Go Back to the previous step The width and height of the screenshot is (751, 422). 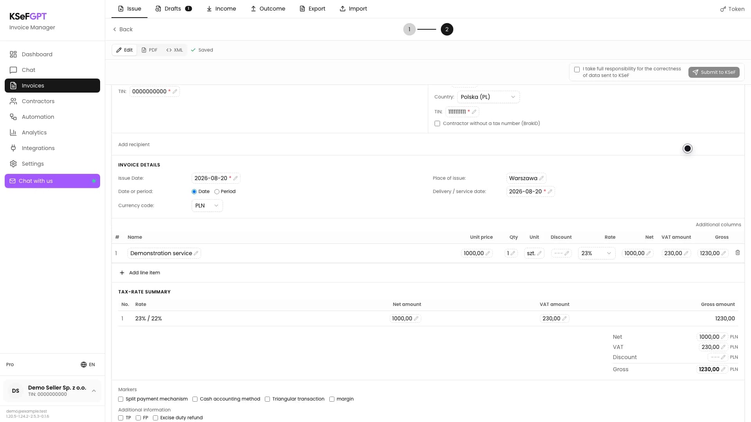point(122,29)
